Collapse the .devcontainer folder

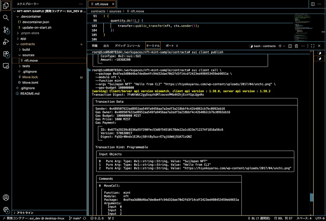click(49, 17)
